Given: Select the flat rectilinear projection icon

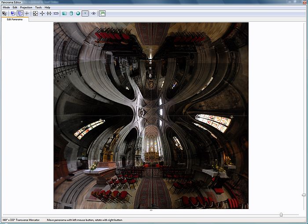Looking at the screenshot, I should [64, 14].
